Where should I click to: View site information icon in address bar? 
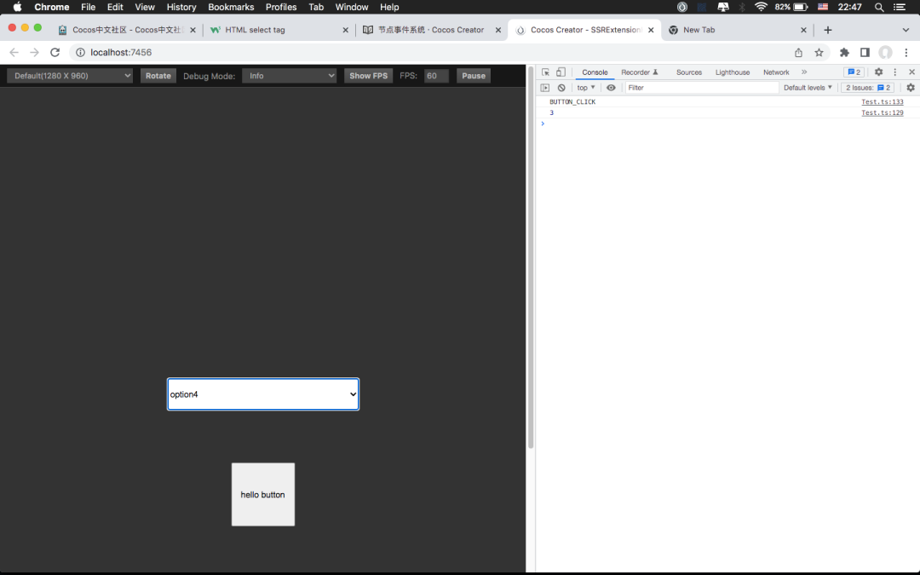(80, 52)
